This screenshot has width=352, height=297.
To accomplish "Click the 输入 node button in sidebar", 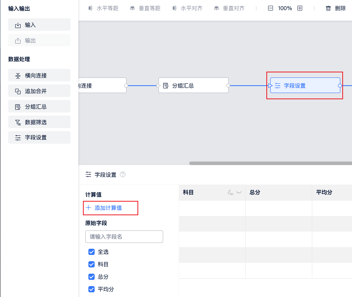I will pyautogui.click(x=39, y=25).
